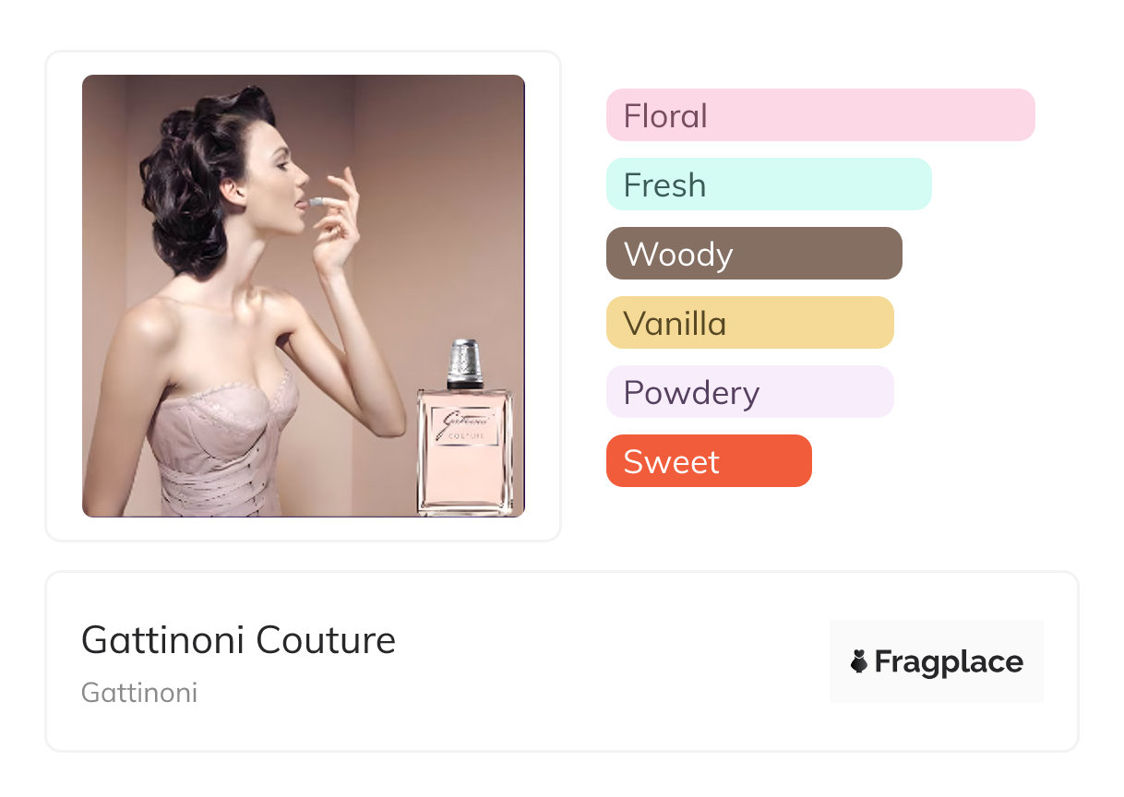Image resolution: width=1124 pixels, height=797 pixels.
Task: Open the Gattinoni brand link
Action: coord(139,693)
